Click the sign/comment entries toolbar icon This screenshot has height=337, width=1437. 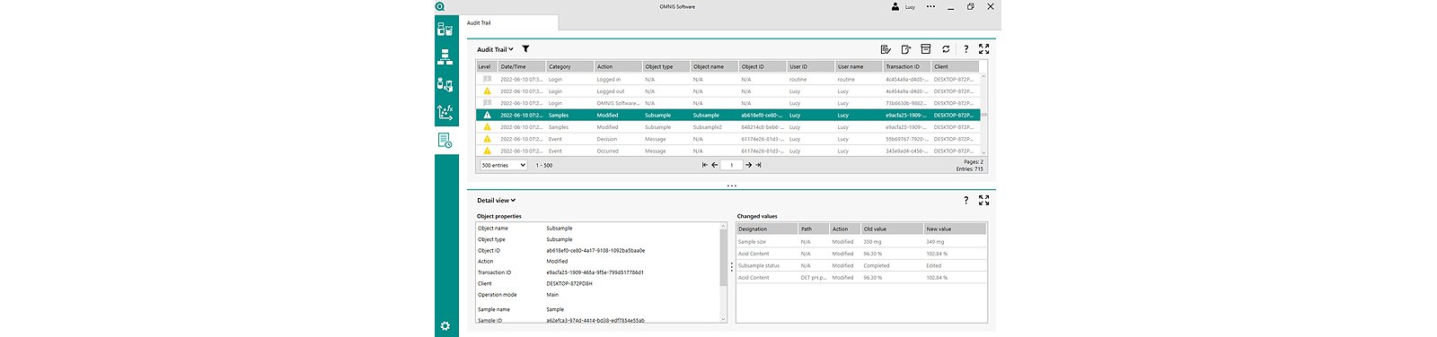pos(886,49)
